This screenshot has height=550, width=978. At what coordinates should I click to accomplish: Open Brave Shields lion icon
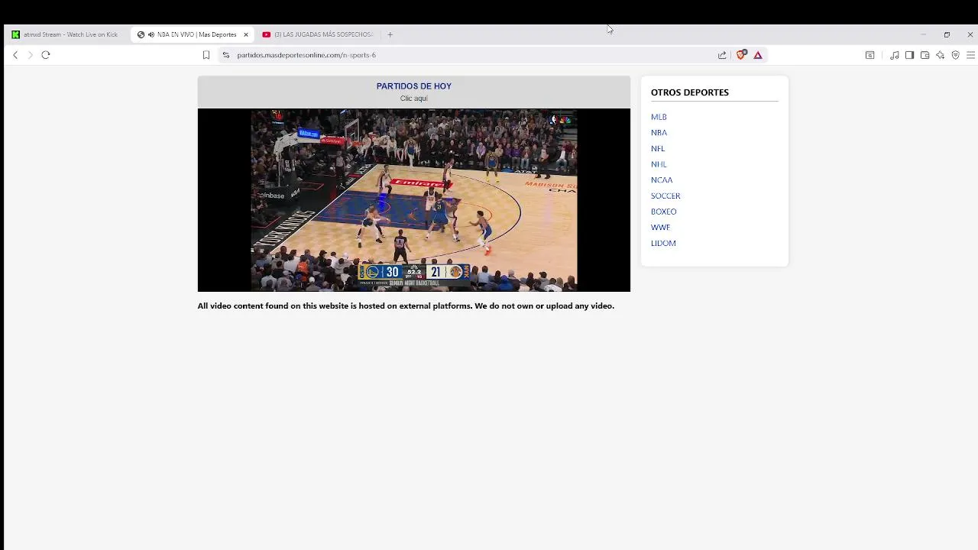pyautogui.click(x=741, y=55)
